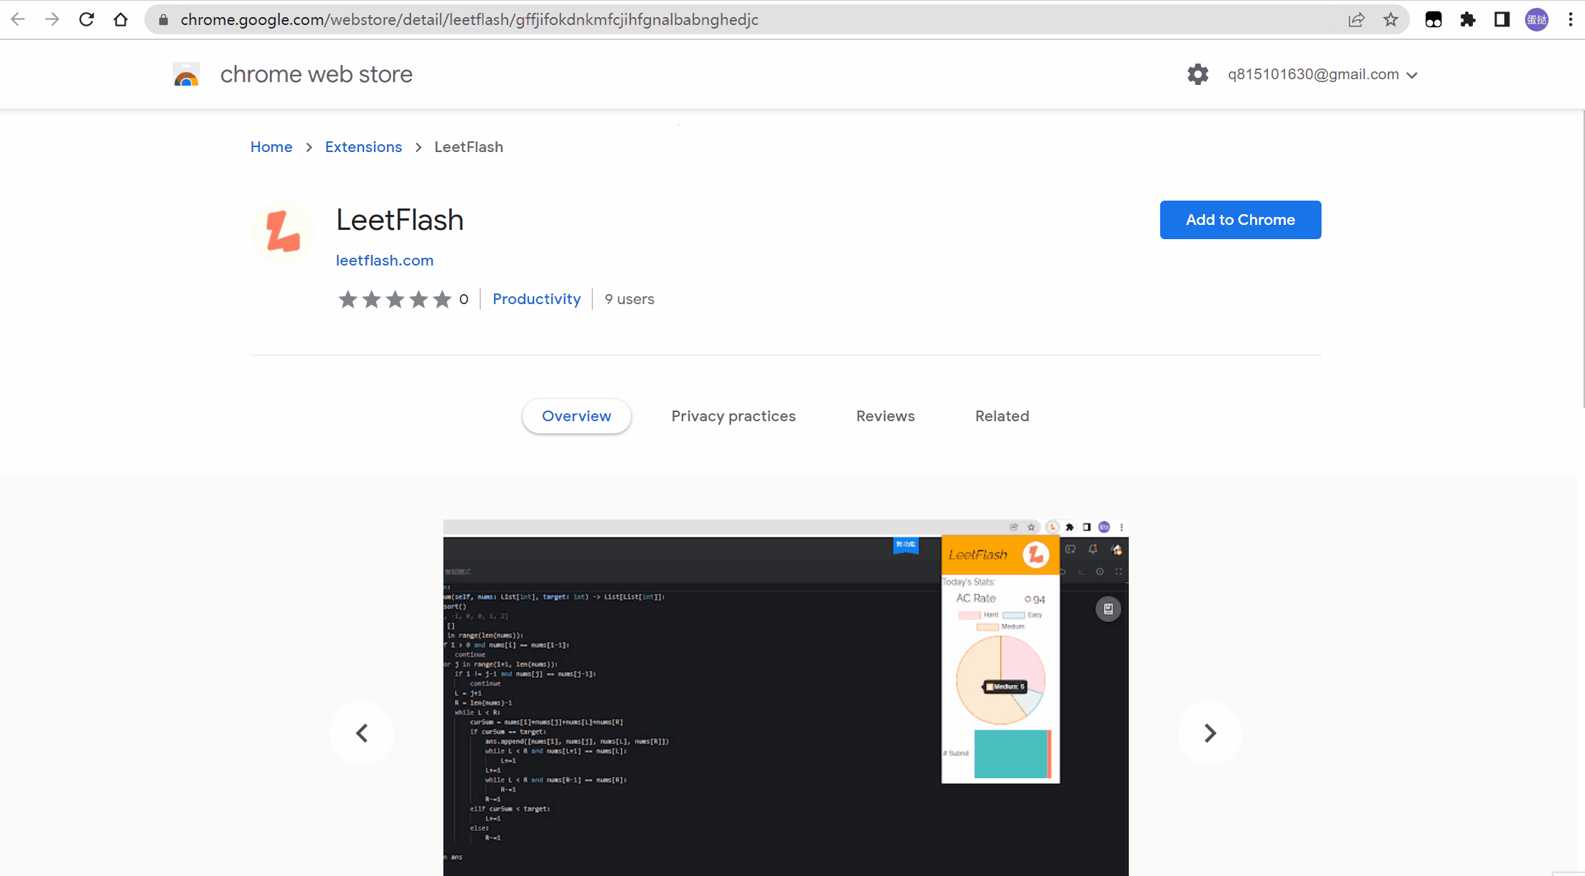1585x876 pixels.
Task: Click the extensions puzzle piece icon
Action: (1469, 19)
